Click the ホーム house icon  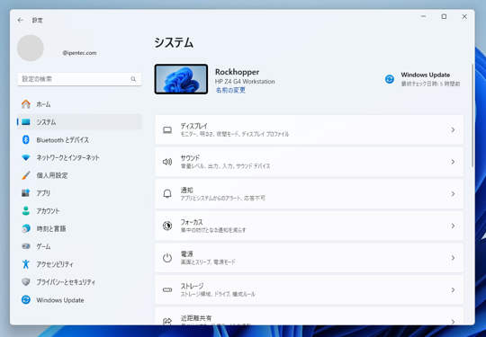26,104
